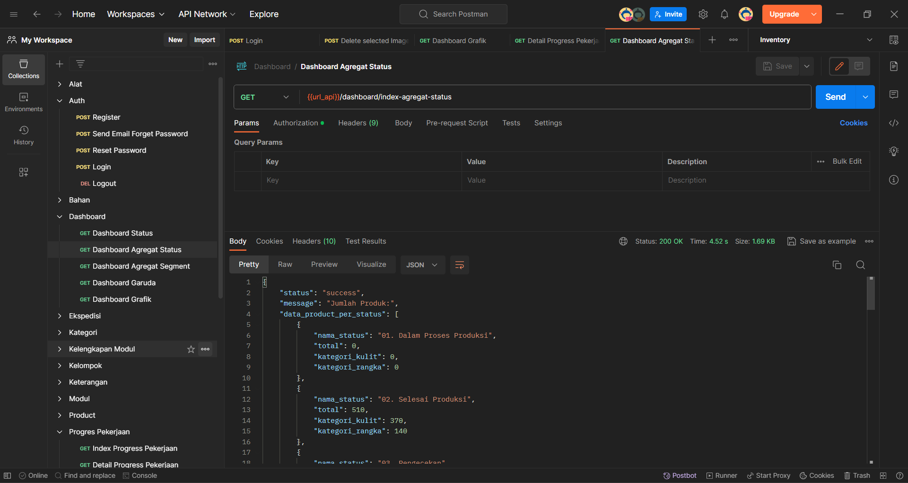The height and width of the screenshot is (483, 908).
Task: Star the Kelengkapan Modul collection folder
Action: click(191, 349)
